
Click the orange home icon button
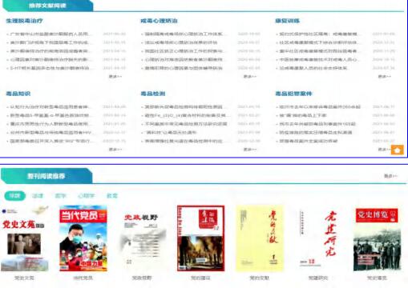pos(398,150)
